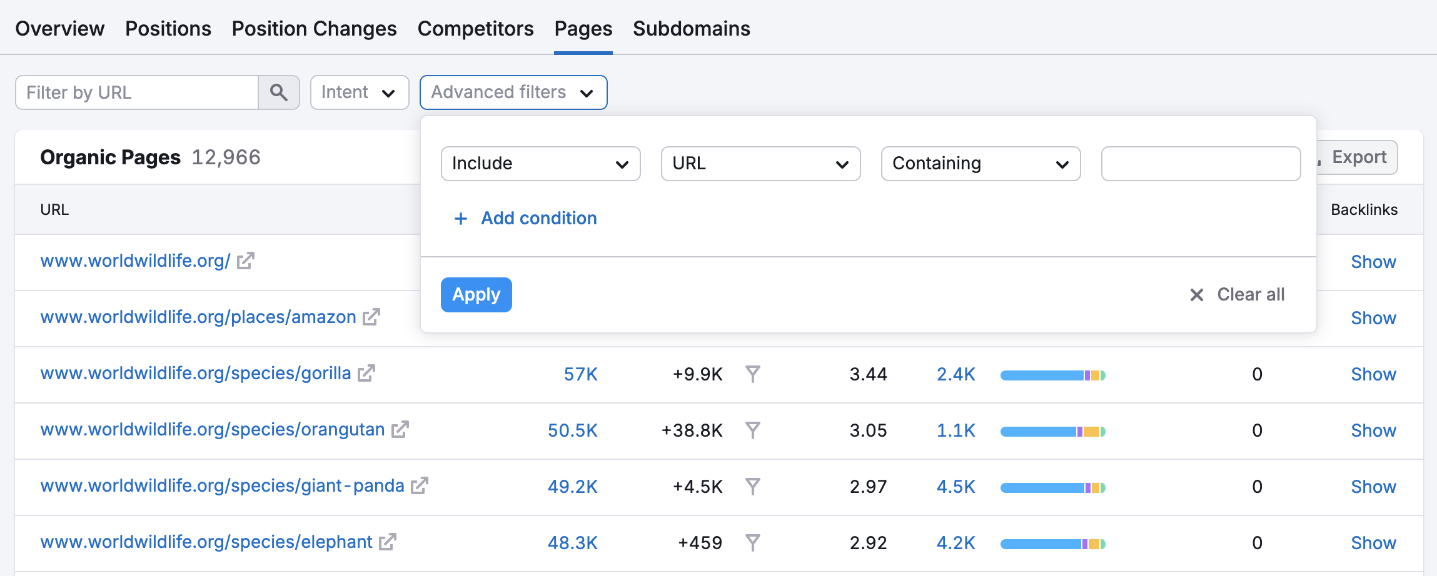This screenshot has height=576, width=1437.
Task: Open the Intent dropdown
Action: [x=360, y=92]
